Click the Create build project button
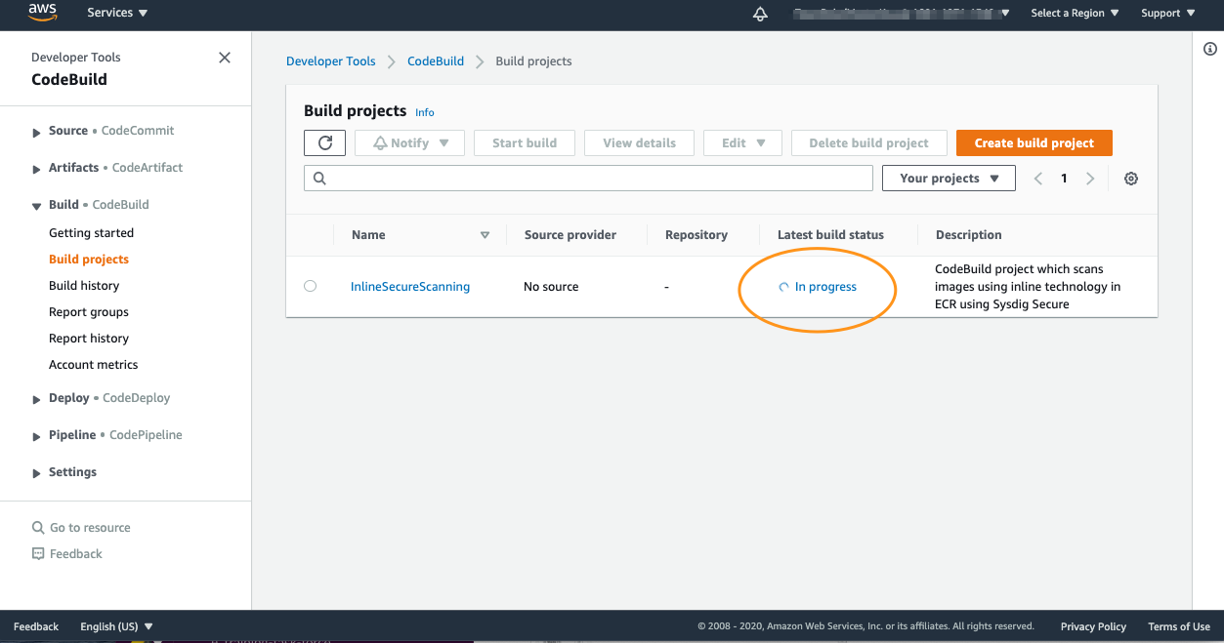The image size is (1224, 643). pos(1034,142)
